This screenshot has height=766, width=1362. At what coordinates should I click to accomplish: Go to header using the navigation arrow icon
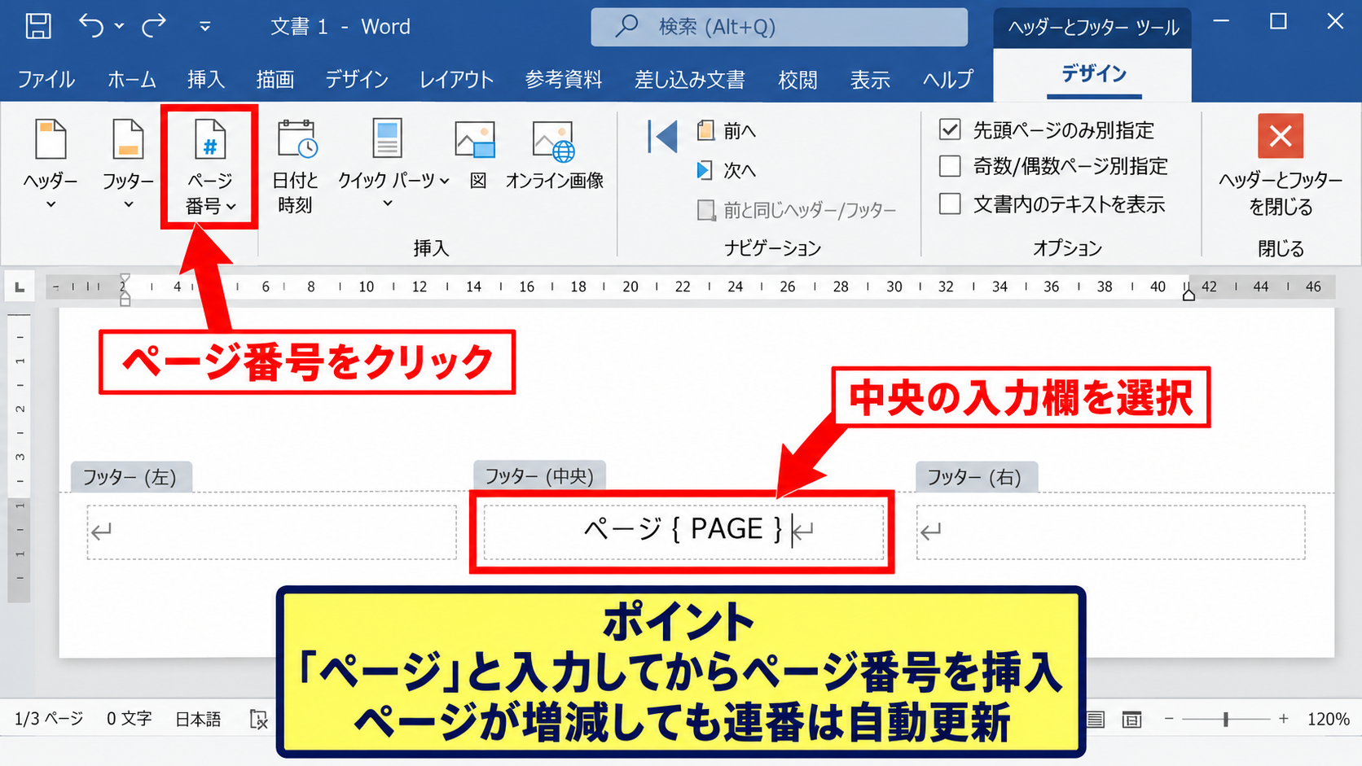[663, 136]
